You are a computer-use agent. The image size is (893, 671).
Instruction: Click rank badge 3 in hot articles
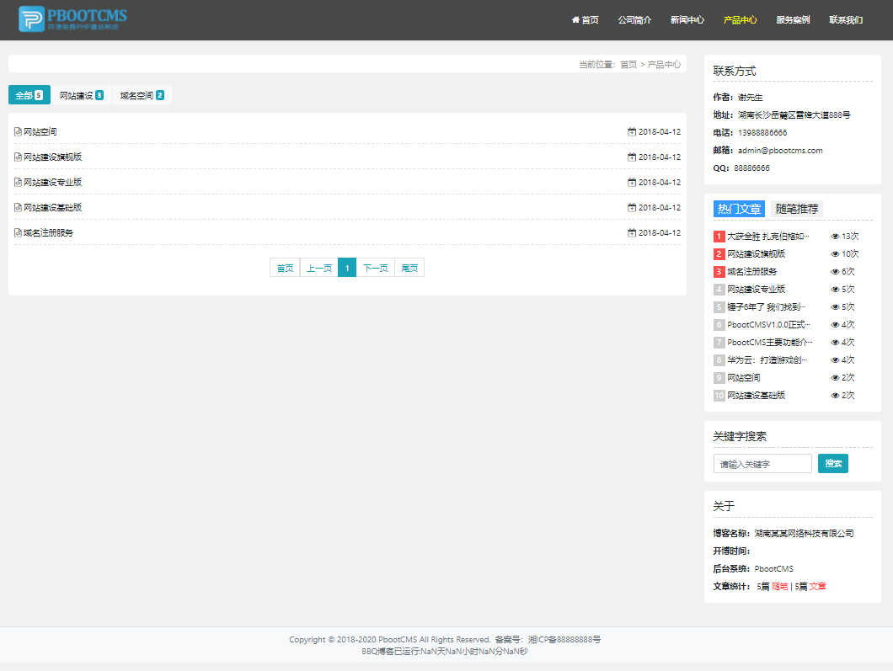coord(719,271)
